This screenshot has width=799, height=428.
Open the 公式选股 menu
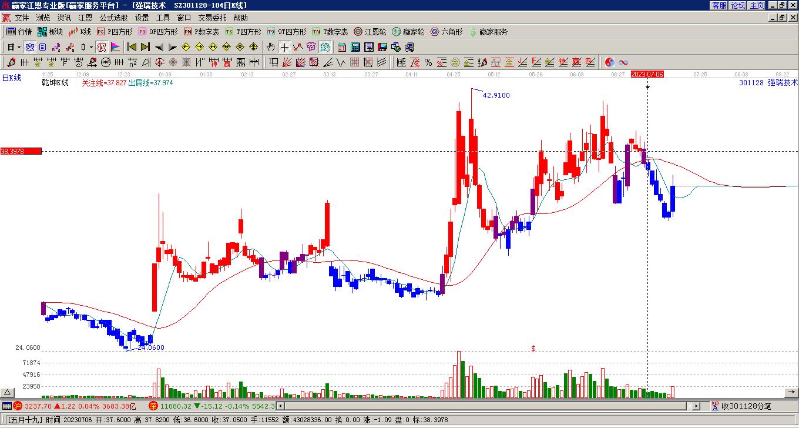113,18
